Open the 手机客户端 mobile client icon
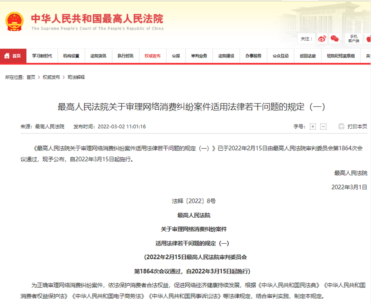371x305 pixels. pos(353,38)
